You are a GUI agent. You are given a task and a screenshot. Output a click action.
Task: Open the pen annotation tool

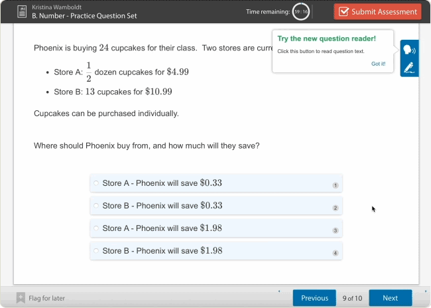tap(409, 67)
